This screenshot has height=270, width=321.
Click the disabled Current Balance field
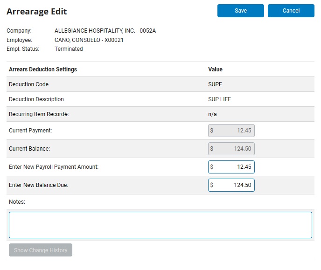231,149
